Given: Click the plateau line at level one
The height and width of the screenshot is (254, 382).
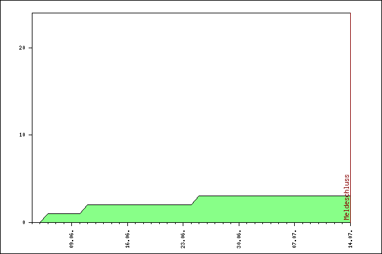Looking at the screenshot, I should [64, 213].
